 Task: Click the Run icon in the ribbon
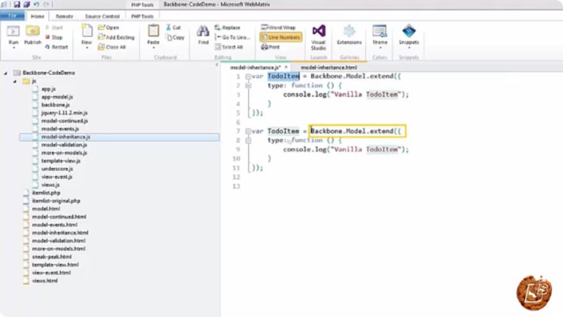[x=13, y=31]
